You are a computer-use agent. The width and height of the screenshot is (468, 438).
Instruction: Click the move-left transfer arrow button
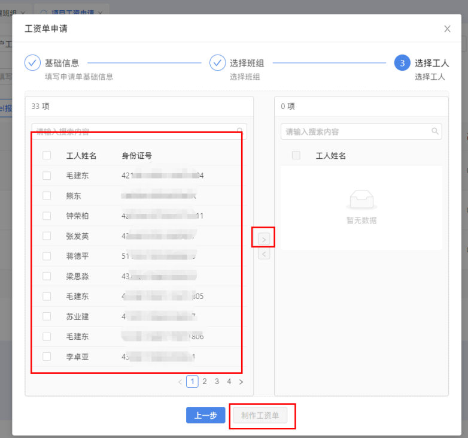pos(264,254)
